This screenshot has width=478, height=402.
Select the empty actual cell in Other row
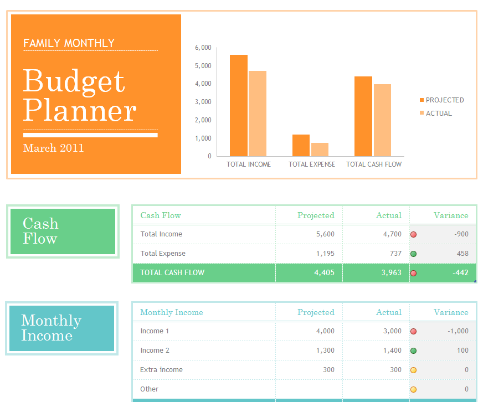376,389
